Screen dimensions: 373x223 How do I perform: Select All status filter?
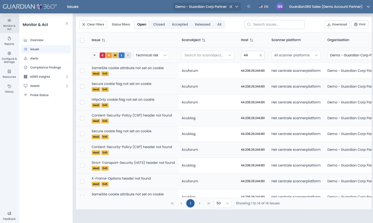click(219, 24)
